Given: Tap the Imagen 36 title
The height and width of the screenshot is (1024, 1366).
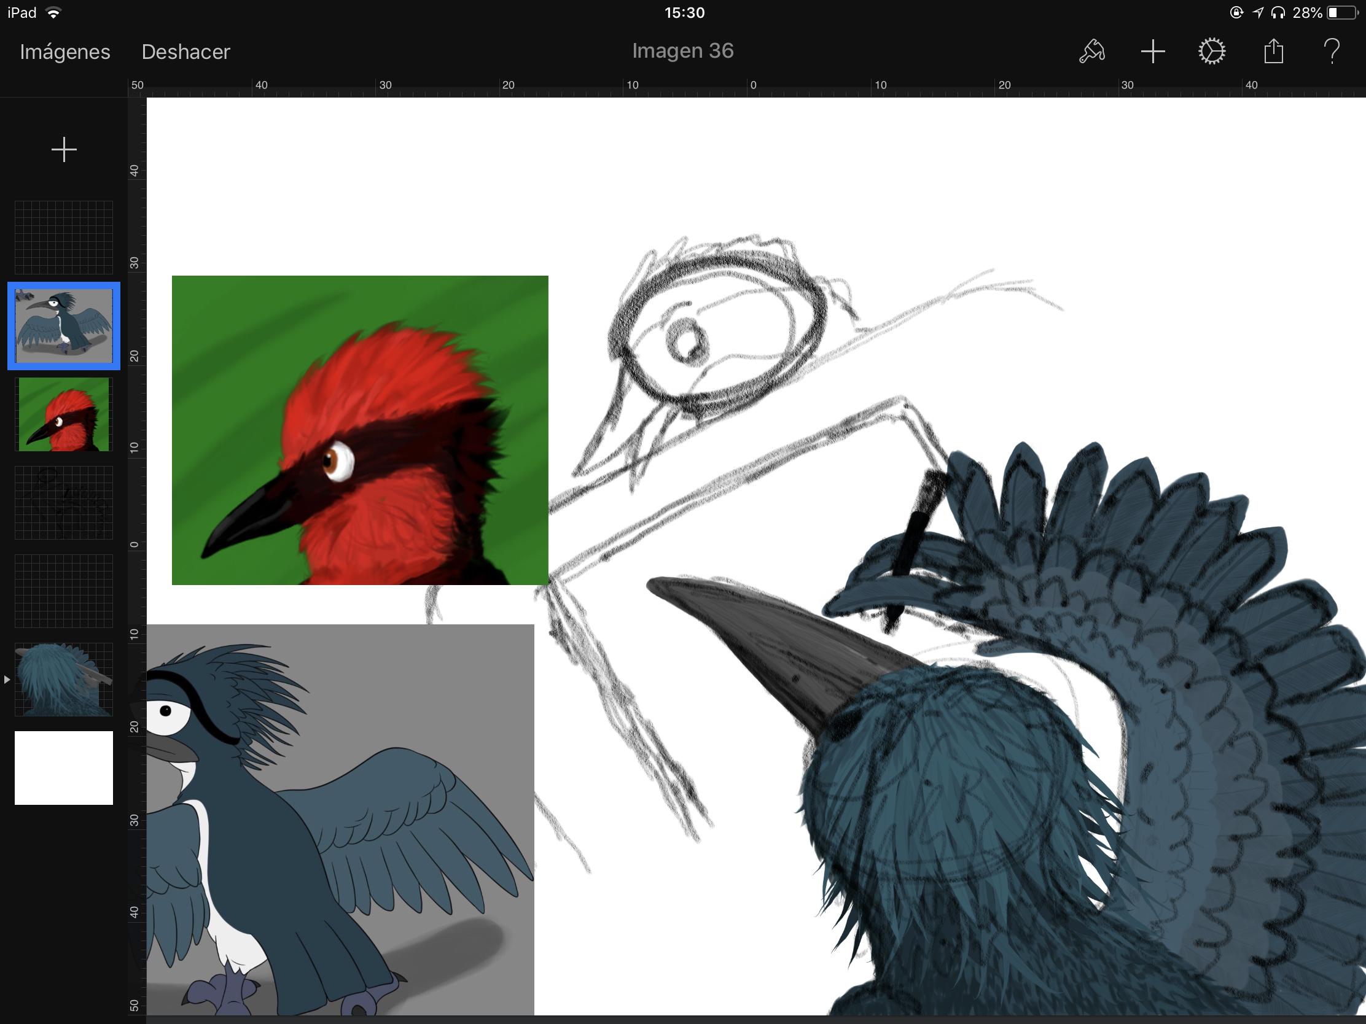Looking at the screenshot, I should [682, 50].
